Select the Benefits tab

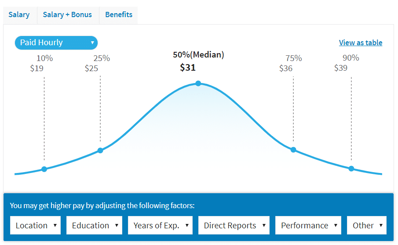pyautogui.click(x=119, y=15)
